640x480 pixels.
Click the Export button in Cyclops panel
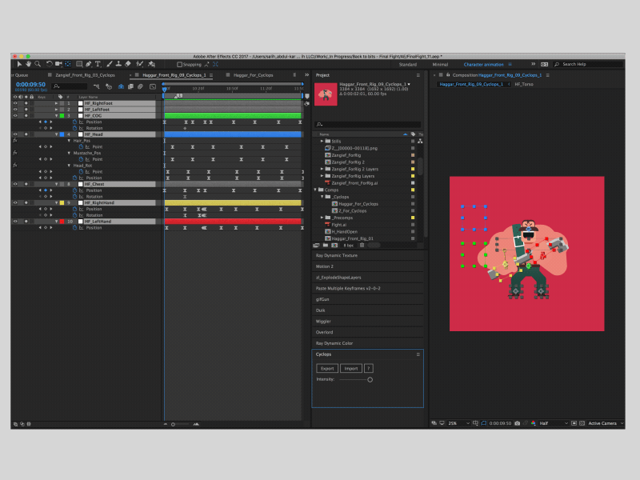tap(326, 368)
